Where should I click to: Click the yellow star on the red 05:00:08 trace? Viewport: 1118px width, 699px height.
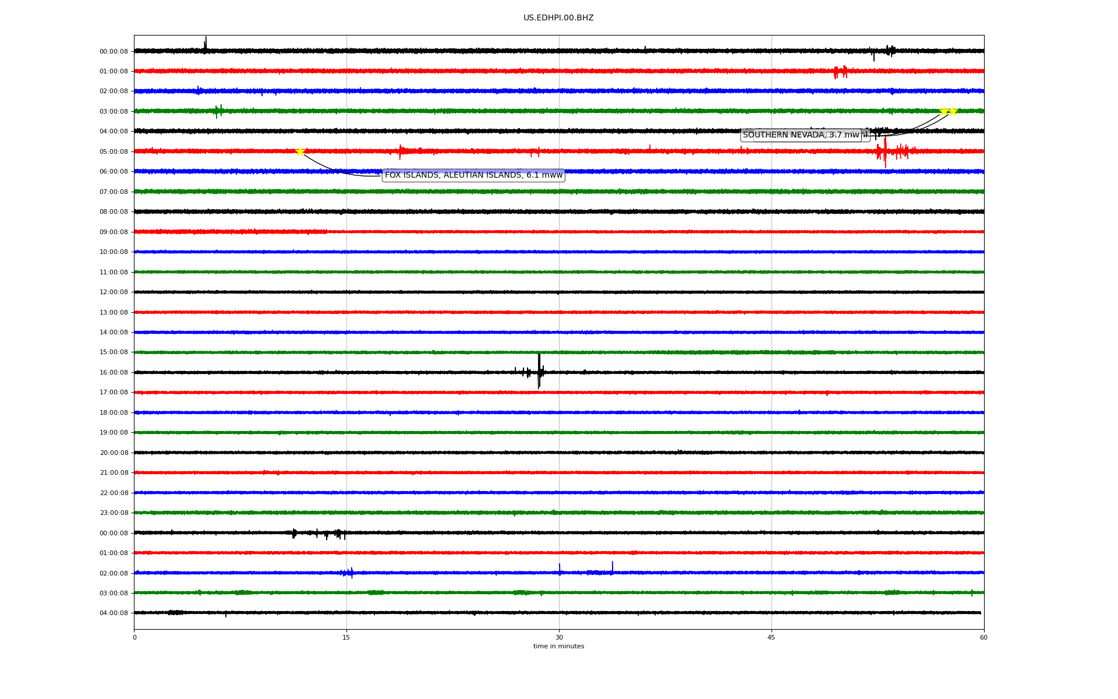300,151
